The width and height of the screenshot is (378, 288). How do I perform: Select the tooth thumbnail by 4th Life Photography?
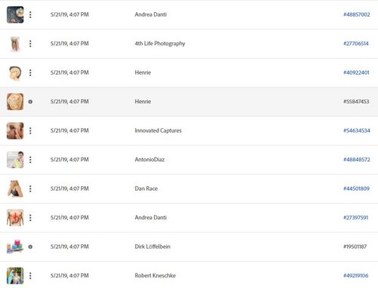(x=15, y=44)
